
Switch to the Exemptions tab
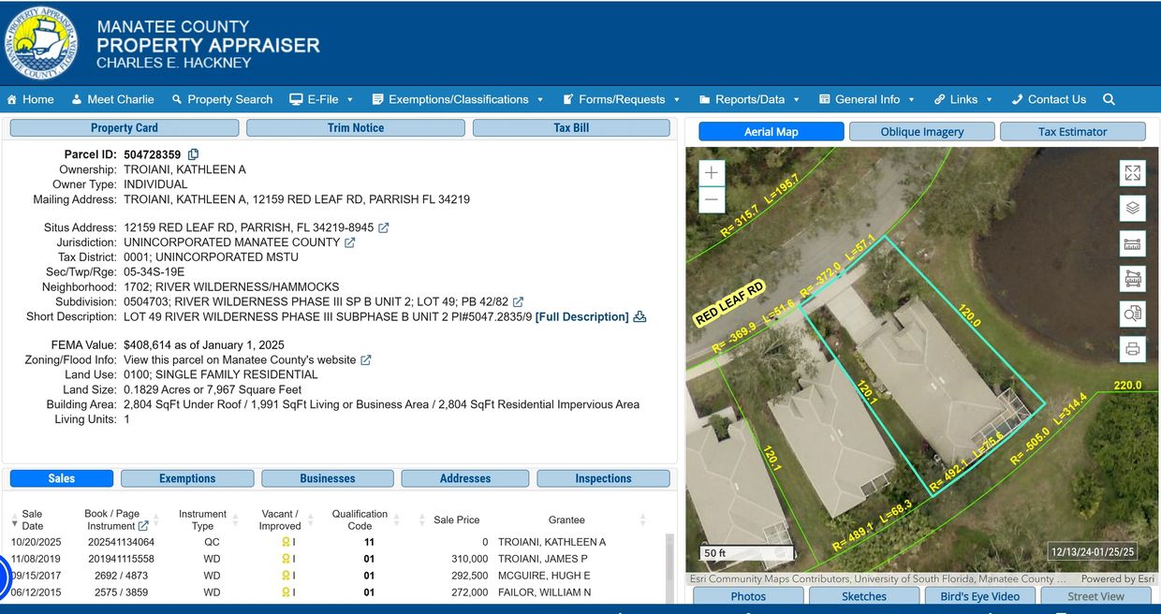187,477
